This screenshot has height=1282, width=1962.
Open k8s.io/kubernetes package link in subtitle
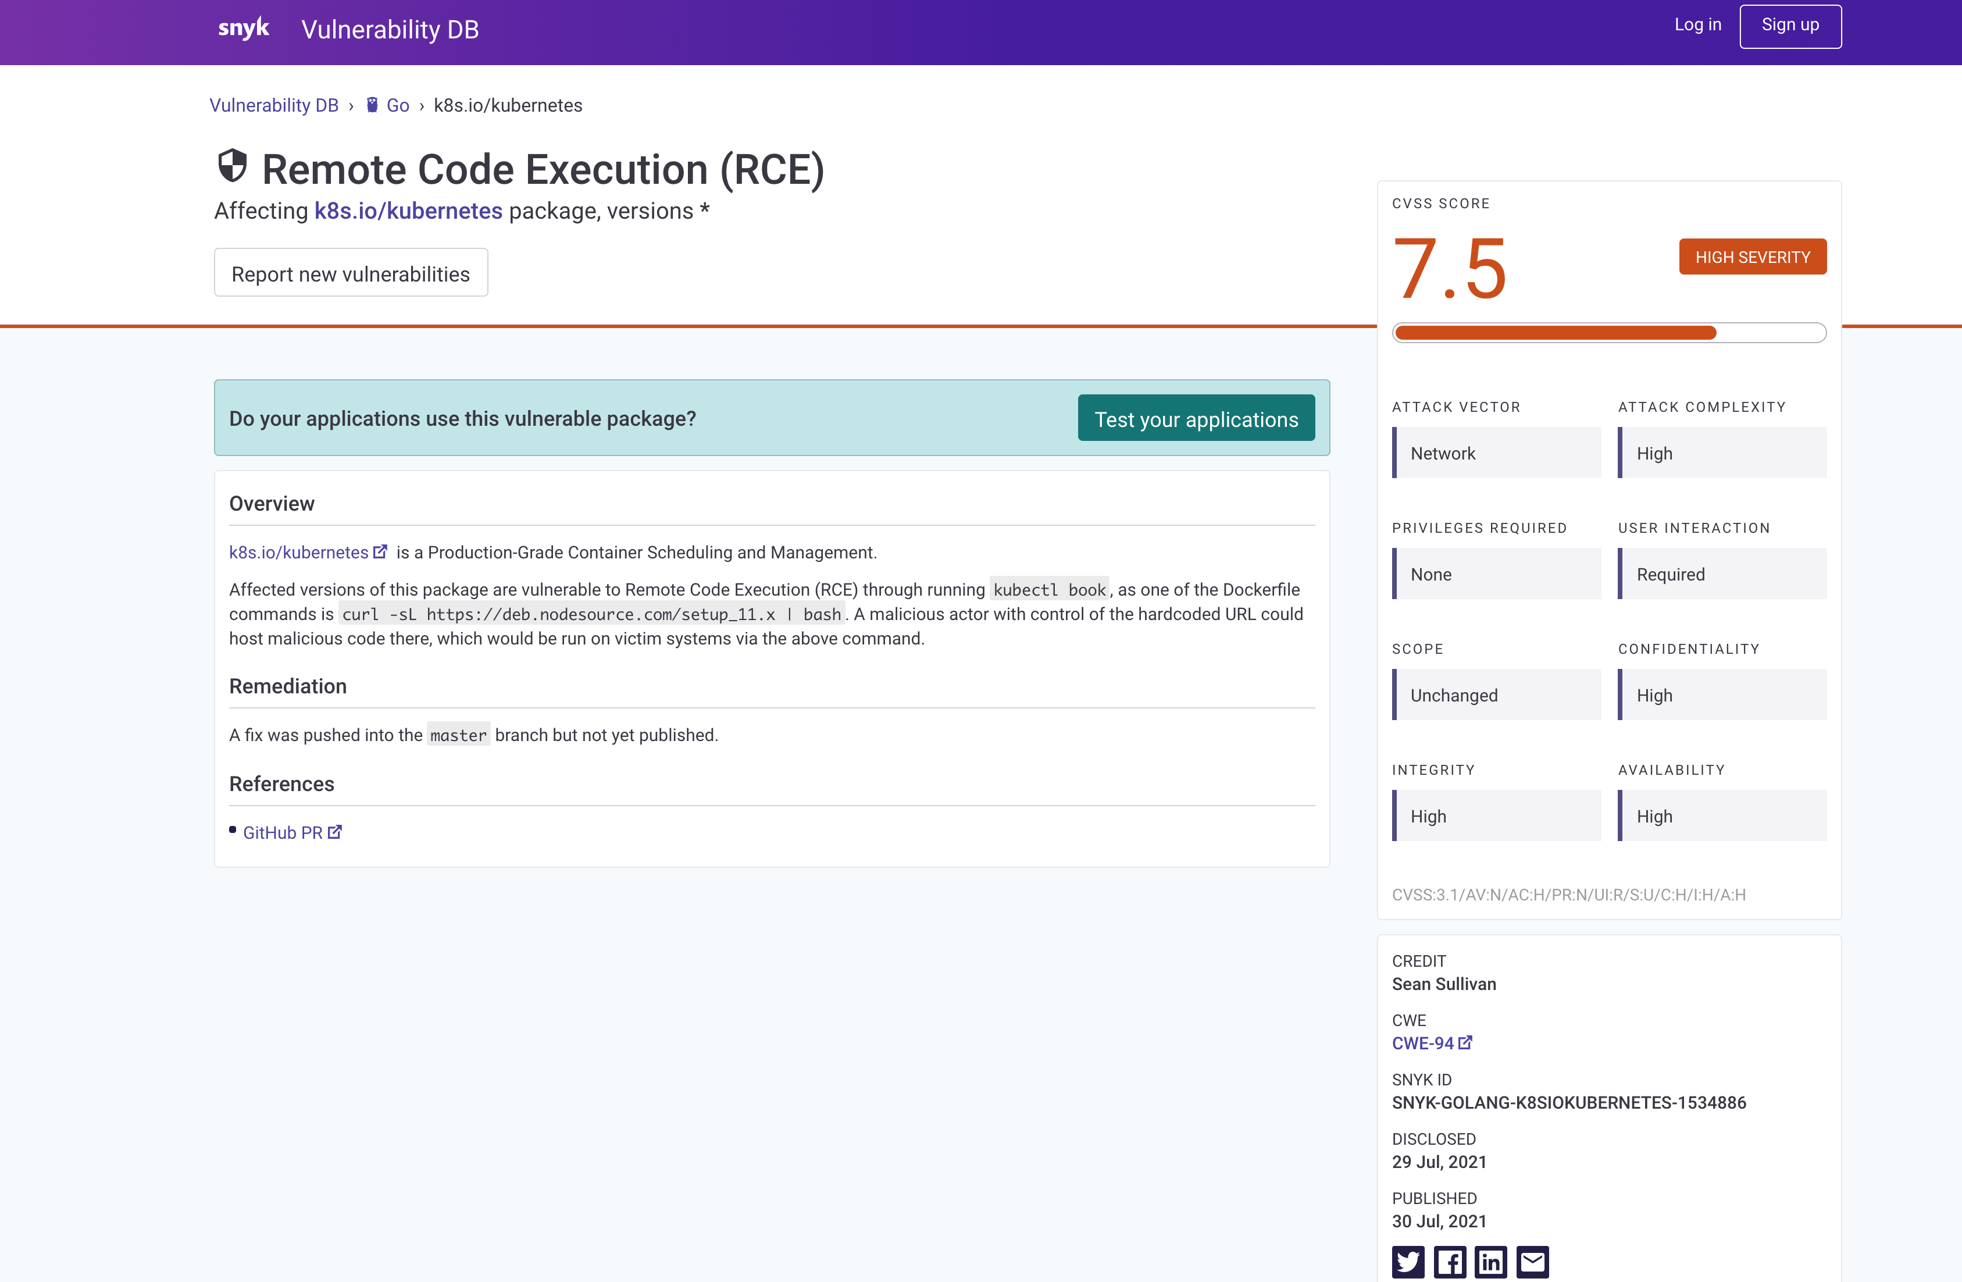tap(408, 211)
